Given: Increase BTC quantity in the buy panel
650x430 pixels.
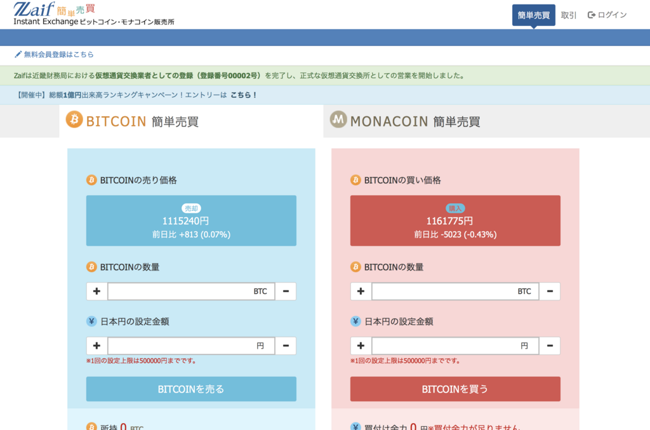Looking at the screenshot, I should pyautogui.click(x=361, y=291).
